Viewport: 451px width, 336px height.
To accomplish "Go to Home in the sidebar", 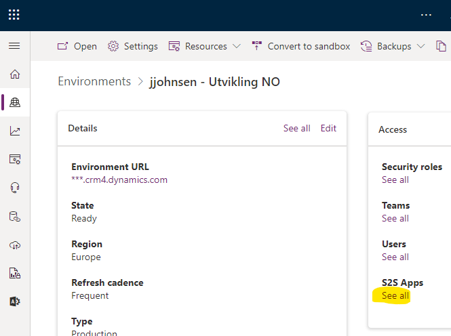I will [15, 74].
